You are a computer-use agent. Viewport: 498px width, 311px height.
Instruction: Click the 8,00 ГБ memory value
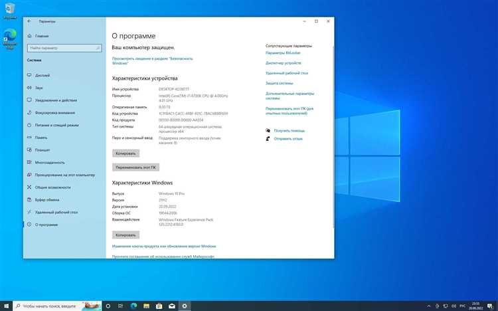164,107
